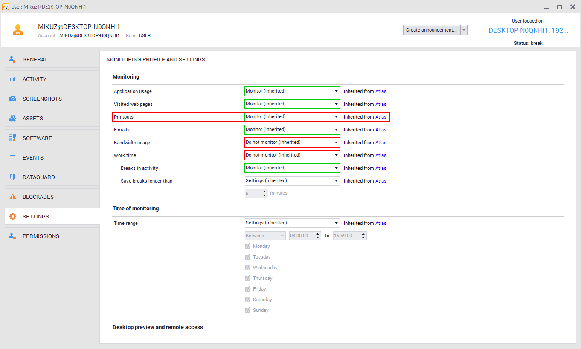This screenshot has height=349, width=581.
Task: Increase the save breaks minutes stepper
Action: click(265, 192)
